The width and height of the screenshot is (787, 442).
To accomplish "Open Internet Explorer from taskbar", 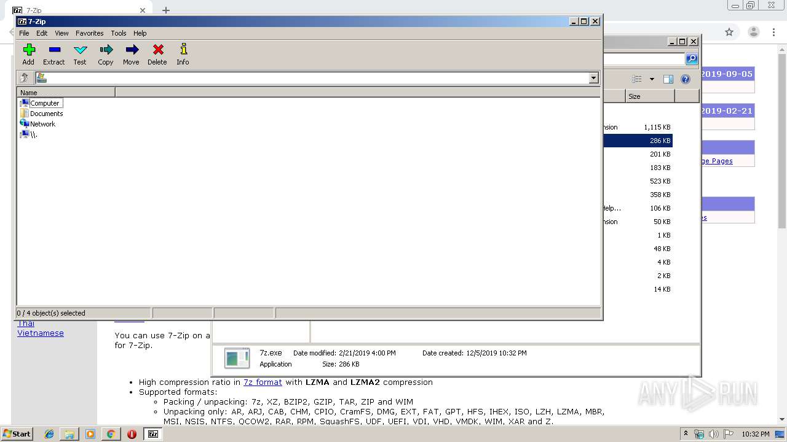I will [x=49, y=434].
